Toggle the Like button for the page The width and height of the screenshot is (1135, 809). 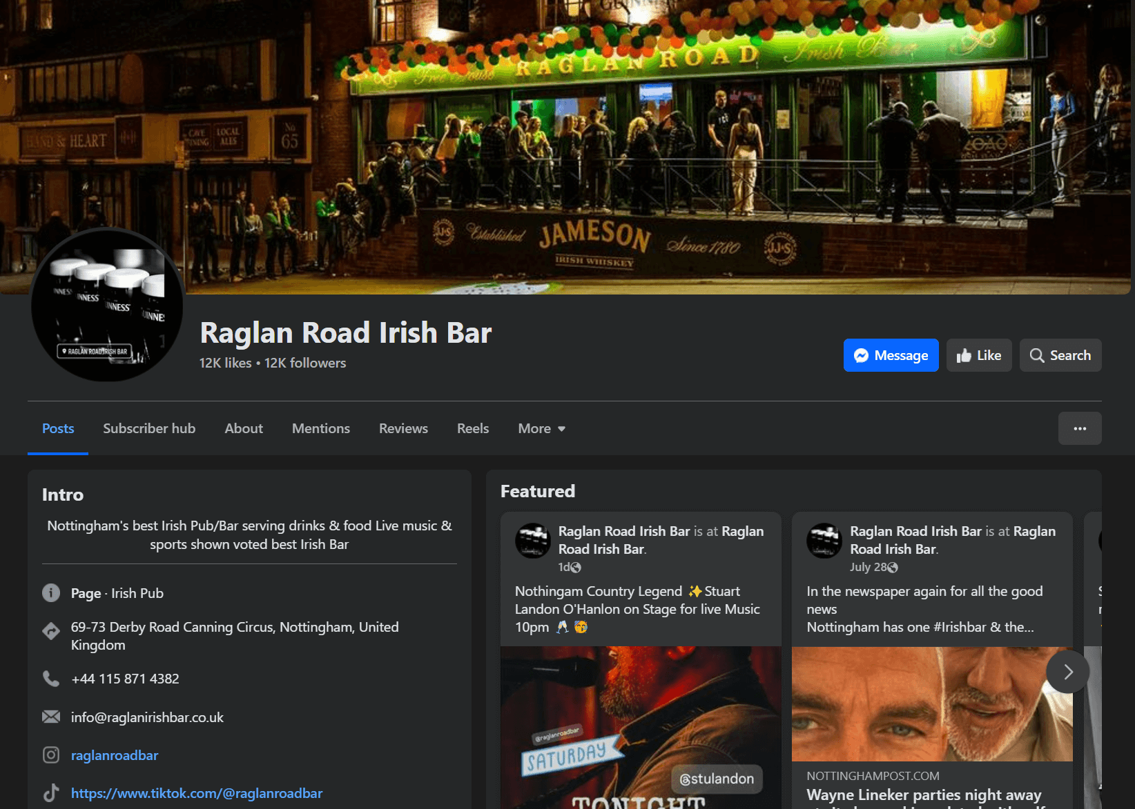coord(978,355)
